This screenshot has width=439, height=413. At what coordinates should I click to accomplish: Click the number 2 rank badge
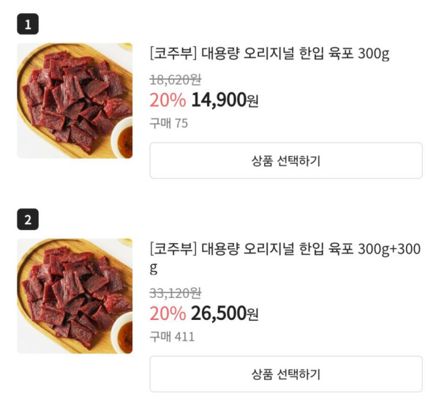pyautogui.click(x=28, y=219)
